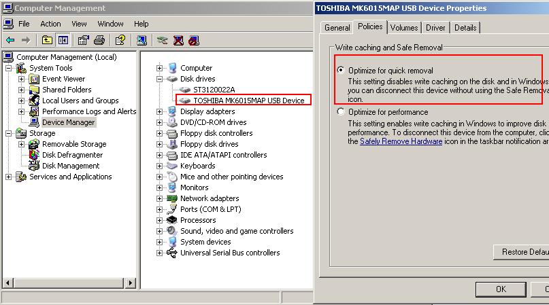Click the ST3120022A disk drive icon
The width and height of the screenshot is (549, 305).
click(x=184, y=90)
